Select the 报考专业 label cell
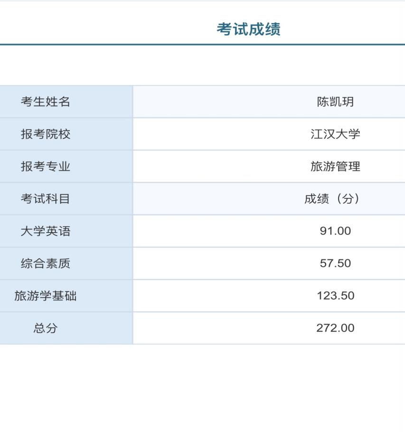Image resolution: width=405 pixels, height=432 pixels. click(46, 167)
